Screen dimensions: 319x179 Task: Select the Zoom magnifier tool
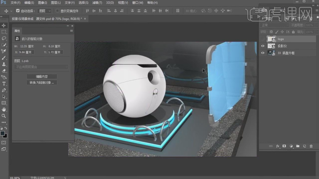[x=4, y=116]
